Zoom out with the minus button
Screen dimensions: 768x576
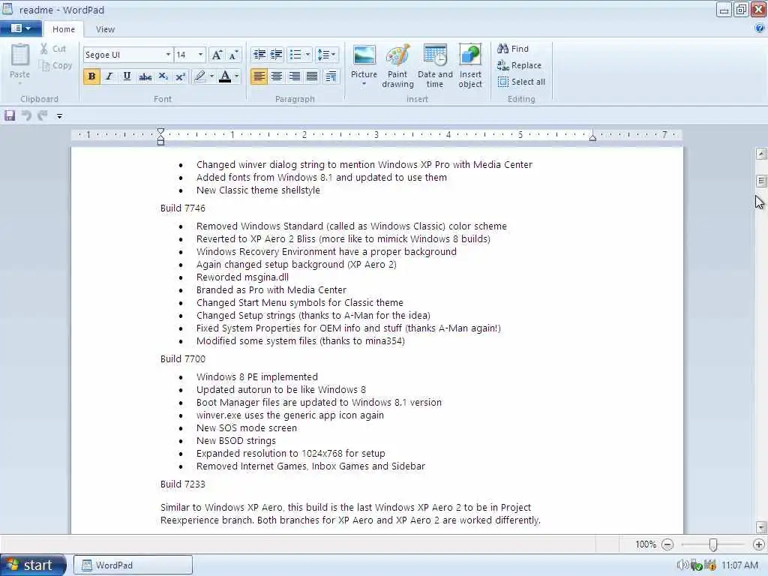click(667, 544)
